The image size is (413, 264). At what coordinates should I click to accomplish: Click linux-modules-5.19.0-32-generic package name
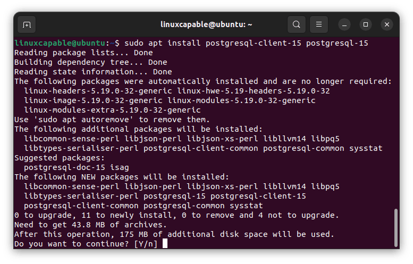(x=241, y=100)
